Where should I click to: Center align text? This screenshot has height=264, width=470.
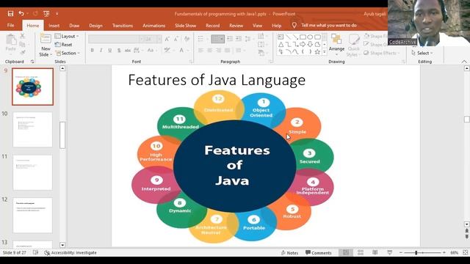pyautogui.click(x=210, y=51)
